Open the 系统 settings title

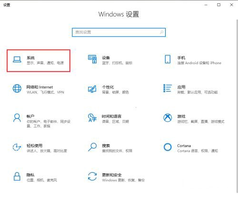(30, 58)
